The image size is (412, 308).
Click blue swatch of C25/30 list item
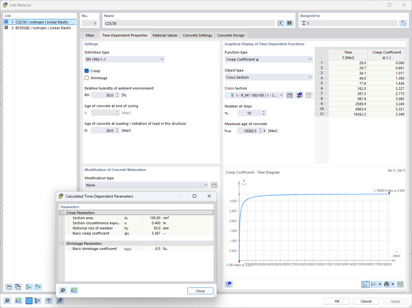click(x=6, y=22)
